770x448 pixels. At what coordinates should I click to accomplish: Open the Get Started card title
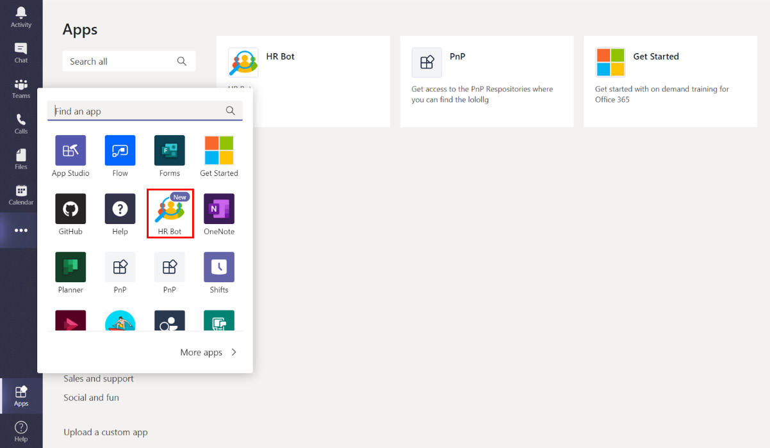(x=656, y=56)
